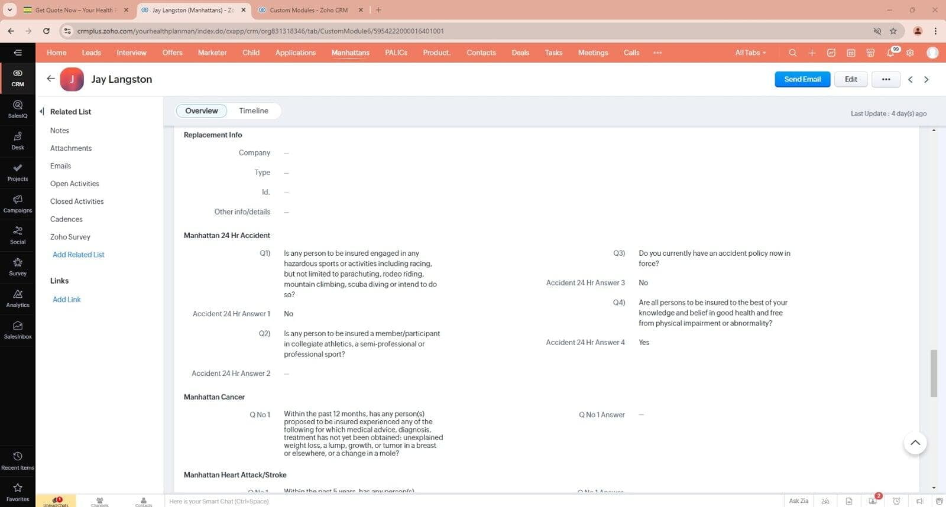The width and height of the screenshot is (946, 507).
Task: Open Campaigns in the left sidebar
Action: 18,204
